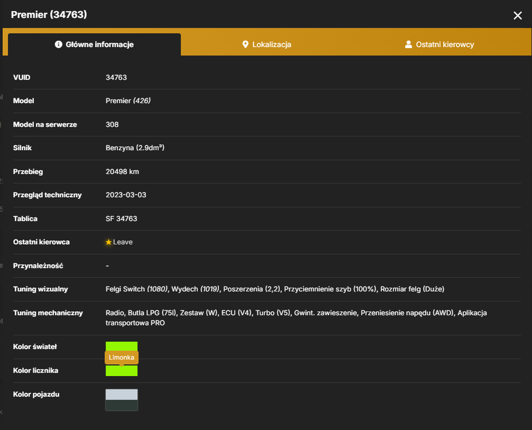Open the last driver Leave profile link
Screen dimensions: 532x430
[x=123, y=242]
